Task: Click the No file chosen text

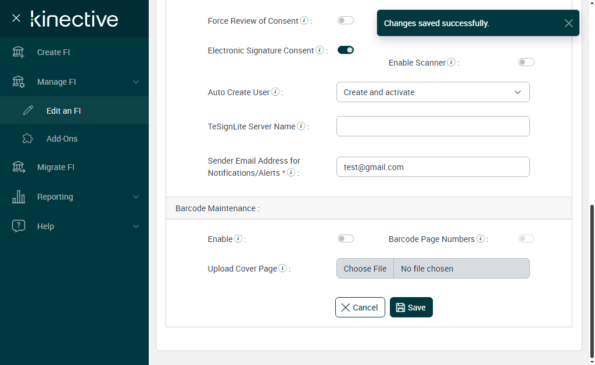Action: tap(427, 269)
